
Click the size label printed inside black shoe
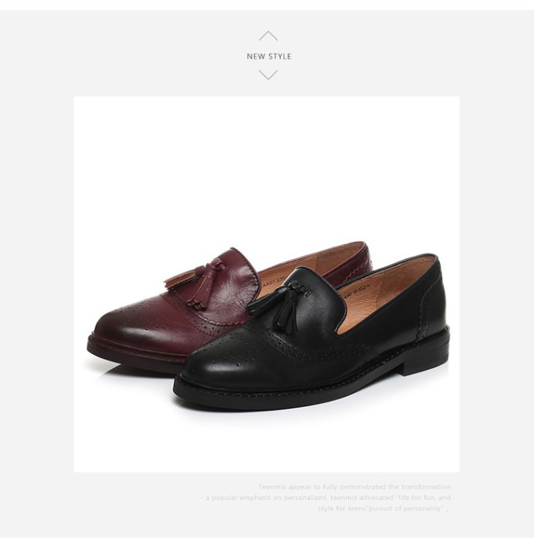355,290
